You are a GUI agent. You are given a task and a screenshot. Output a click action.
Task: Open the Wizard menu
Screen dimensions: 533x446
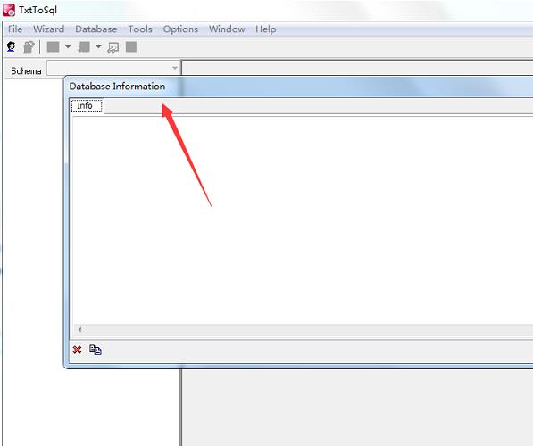[48, 29]
